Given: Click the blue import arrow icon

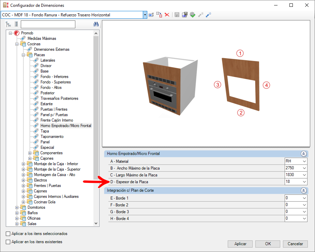Looking at the screenshot, I should (208, 15).
